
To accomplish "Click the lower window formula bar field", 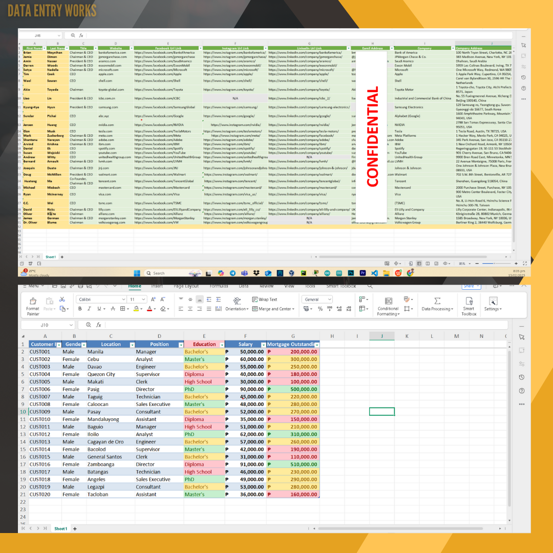I will pyautogui.click(x=306, y=325).
